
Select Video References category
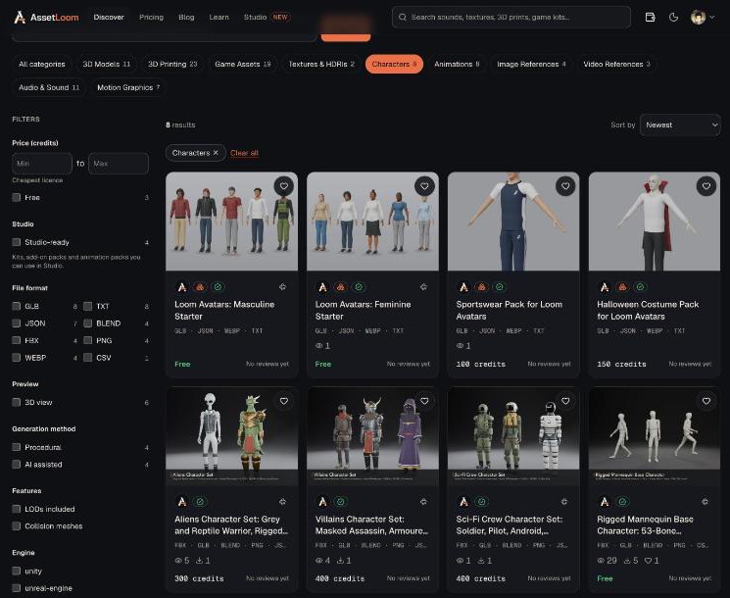(616, 65)
